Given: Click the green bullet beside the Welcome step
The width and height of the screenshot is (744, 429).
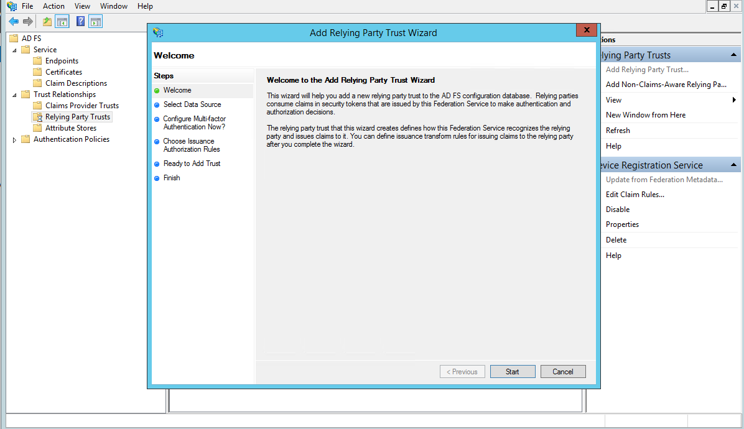Looking at the screenshot, I should pos(157,91).
